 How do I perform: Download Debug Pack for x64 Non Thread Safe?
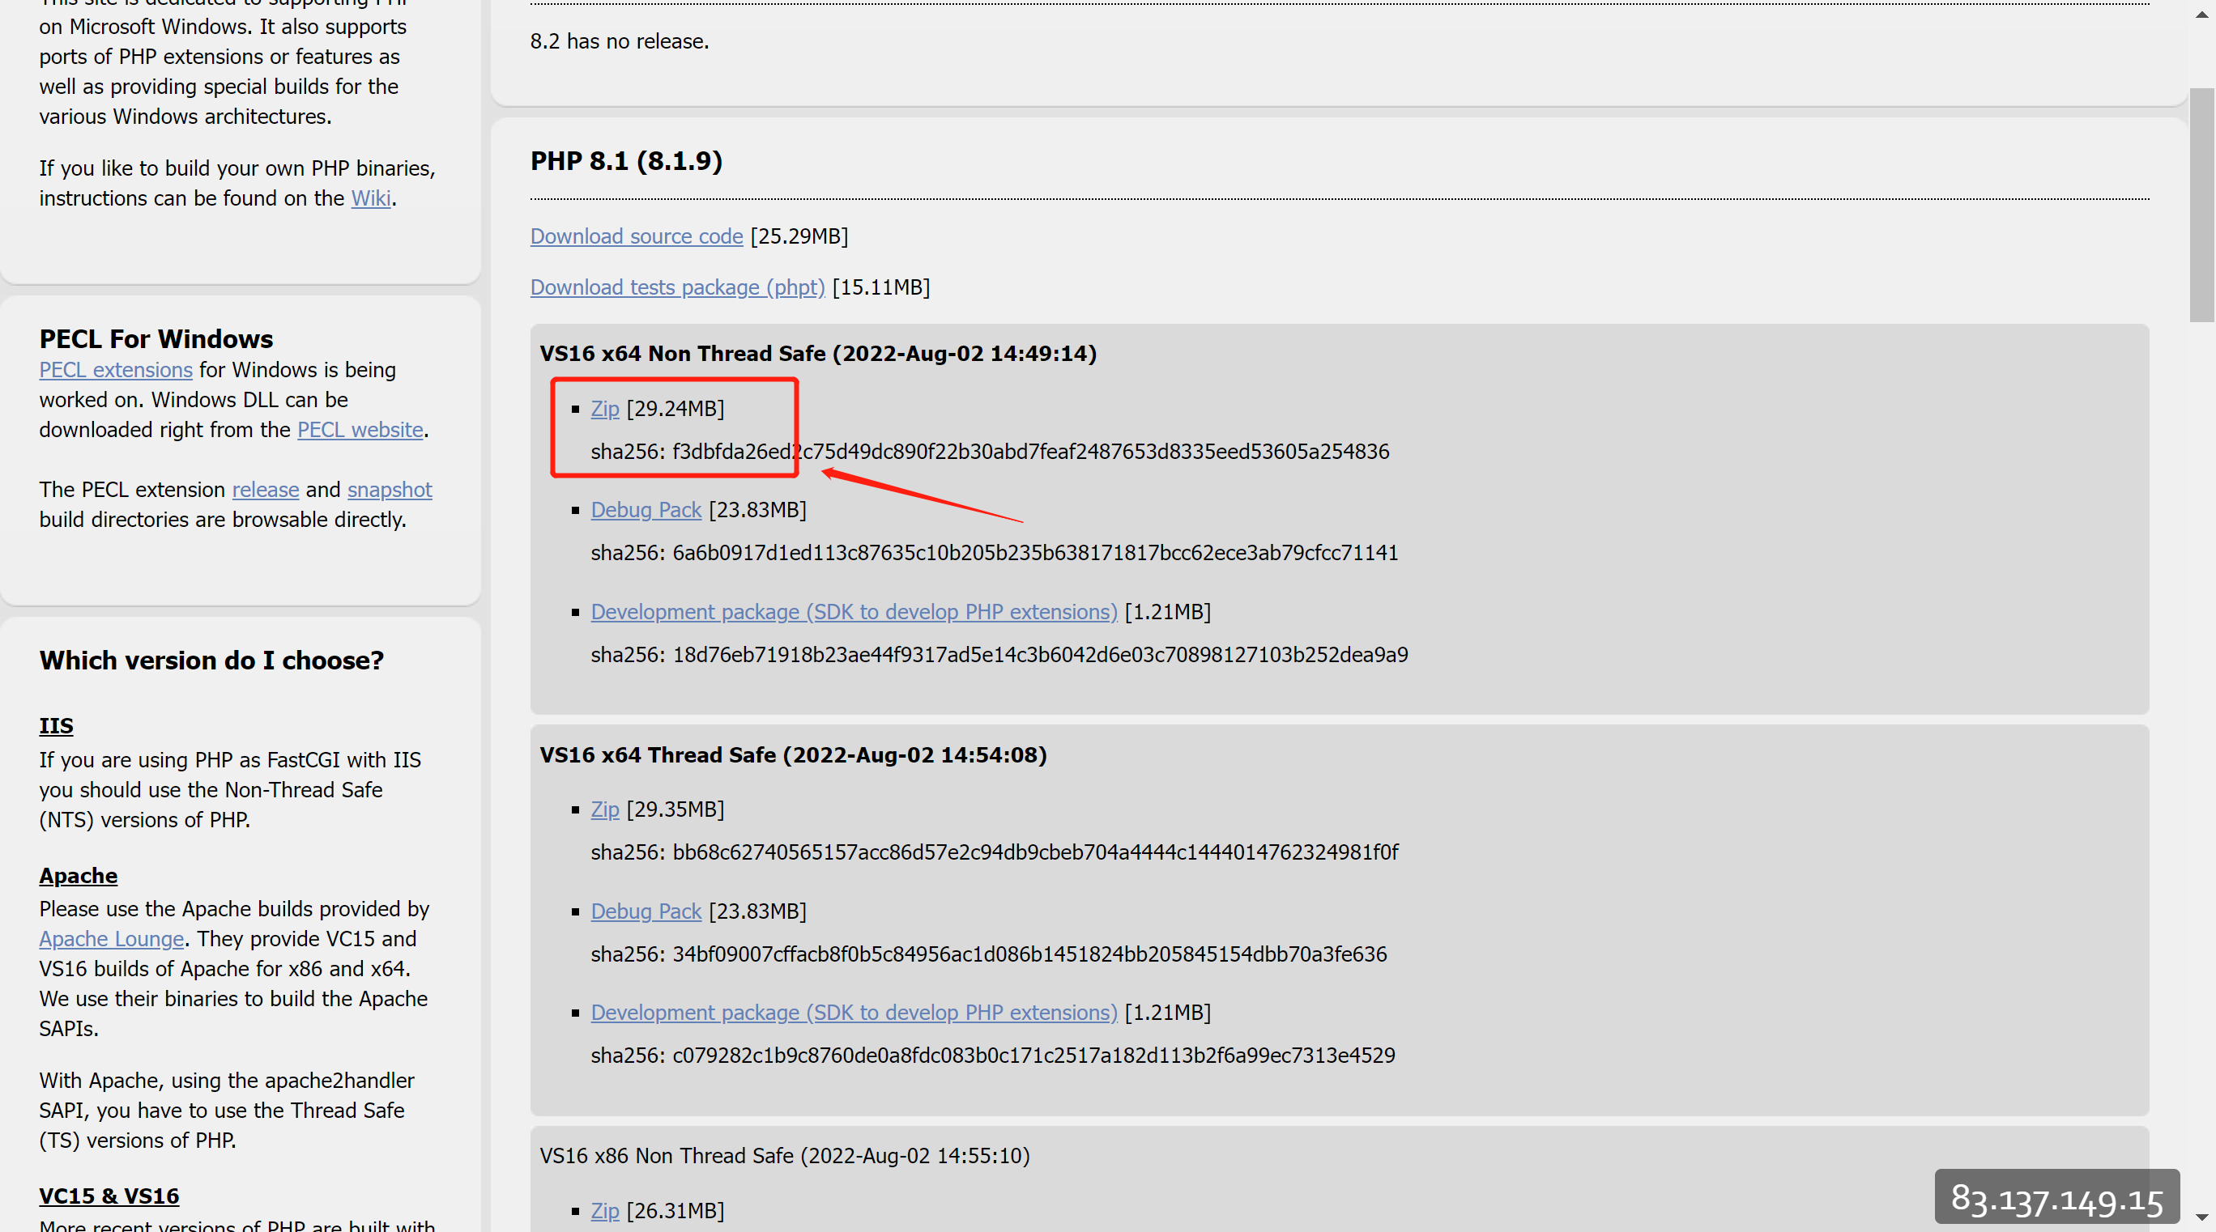tap(646, 510)
